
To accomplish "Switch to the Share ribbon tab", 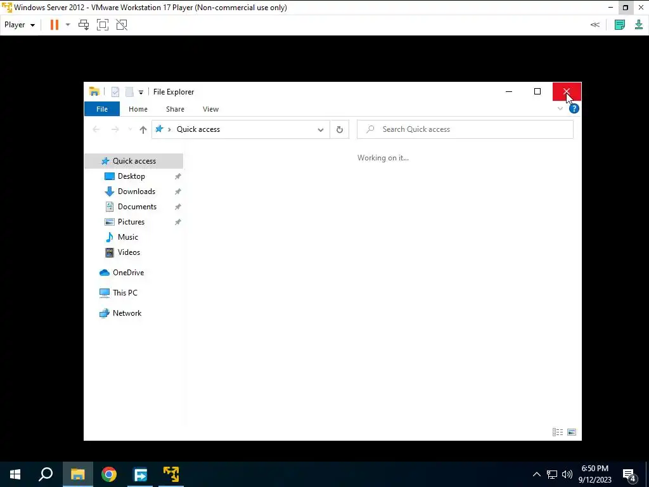I will click(x=175, y=109).
